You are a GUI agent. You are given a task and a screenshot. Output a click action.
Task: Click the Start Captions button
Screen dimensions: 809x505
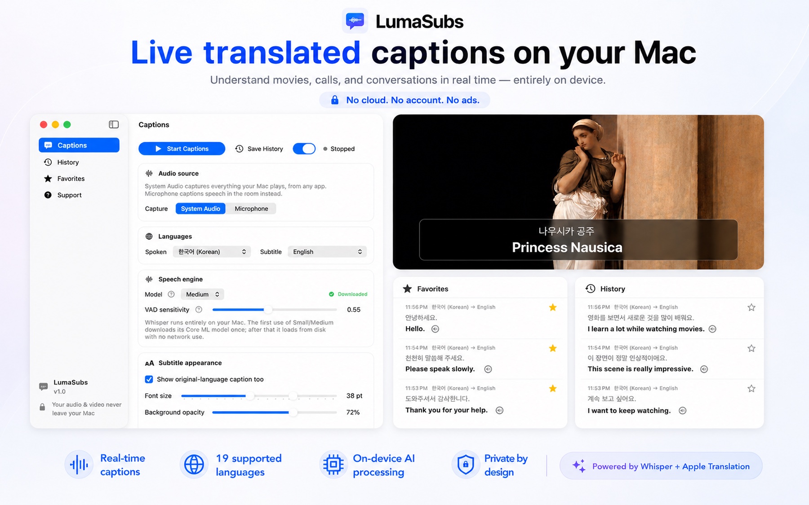pyautogui.click(x=182, y=149)
